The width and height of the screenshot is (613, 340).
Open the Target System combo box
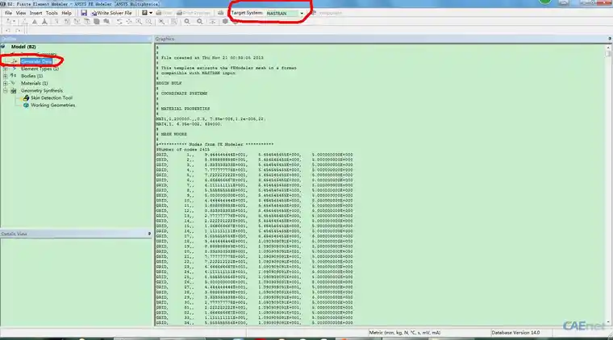(x=285, y=13)
